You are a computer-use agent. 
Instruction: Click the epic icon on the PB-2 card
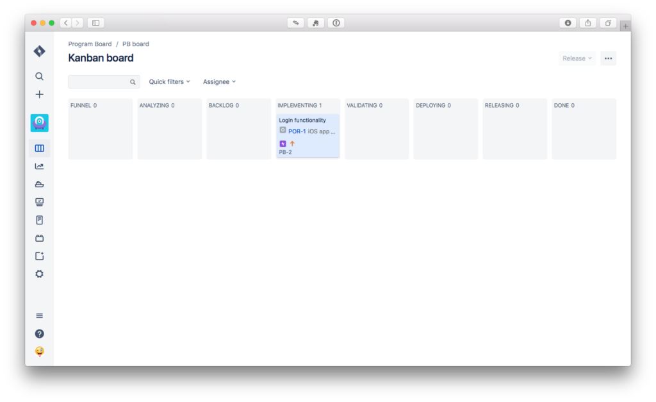click(283, 144)
